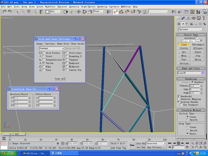Select Smooth under Initial Type
The image size is (208, 156).
click(188, 120)
